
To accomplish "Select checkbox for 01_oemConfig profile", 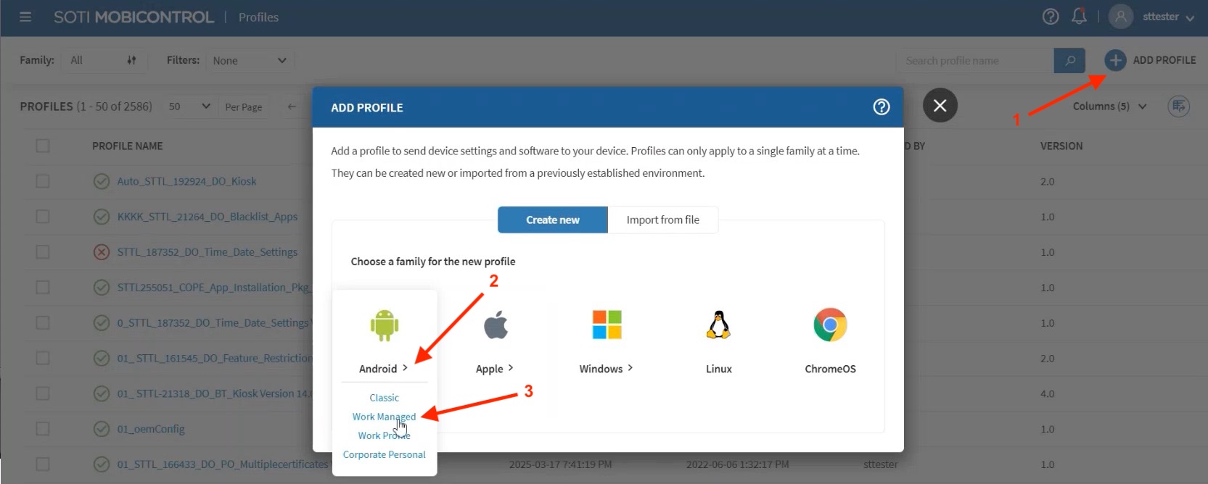I will [x=43, y=429].
